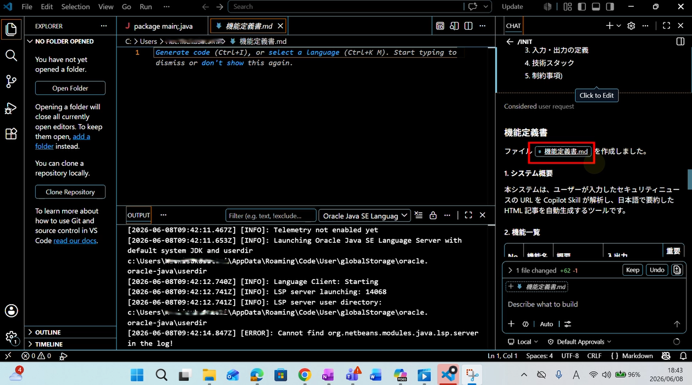Maximize the output panel
The width and height of the screenshot is (692, 385).
click(468, 215)
